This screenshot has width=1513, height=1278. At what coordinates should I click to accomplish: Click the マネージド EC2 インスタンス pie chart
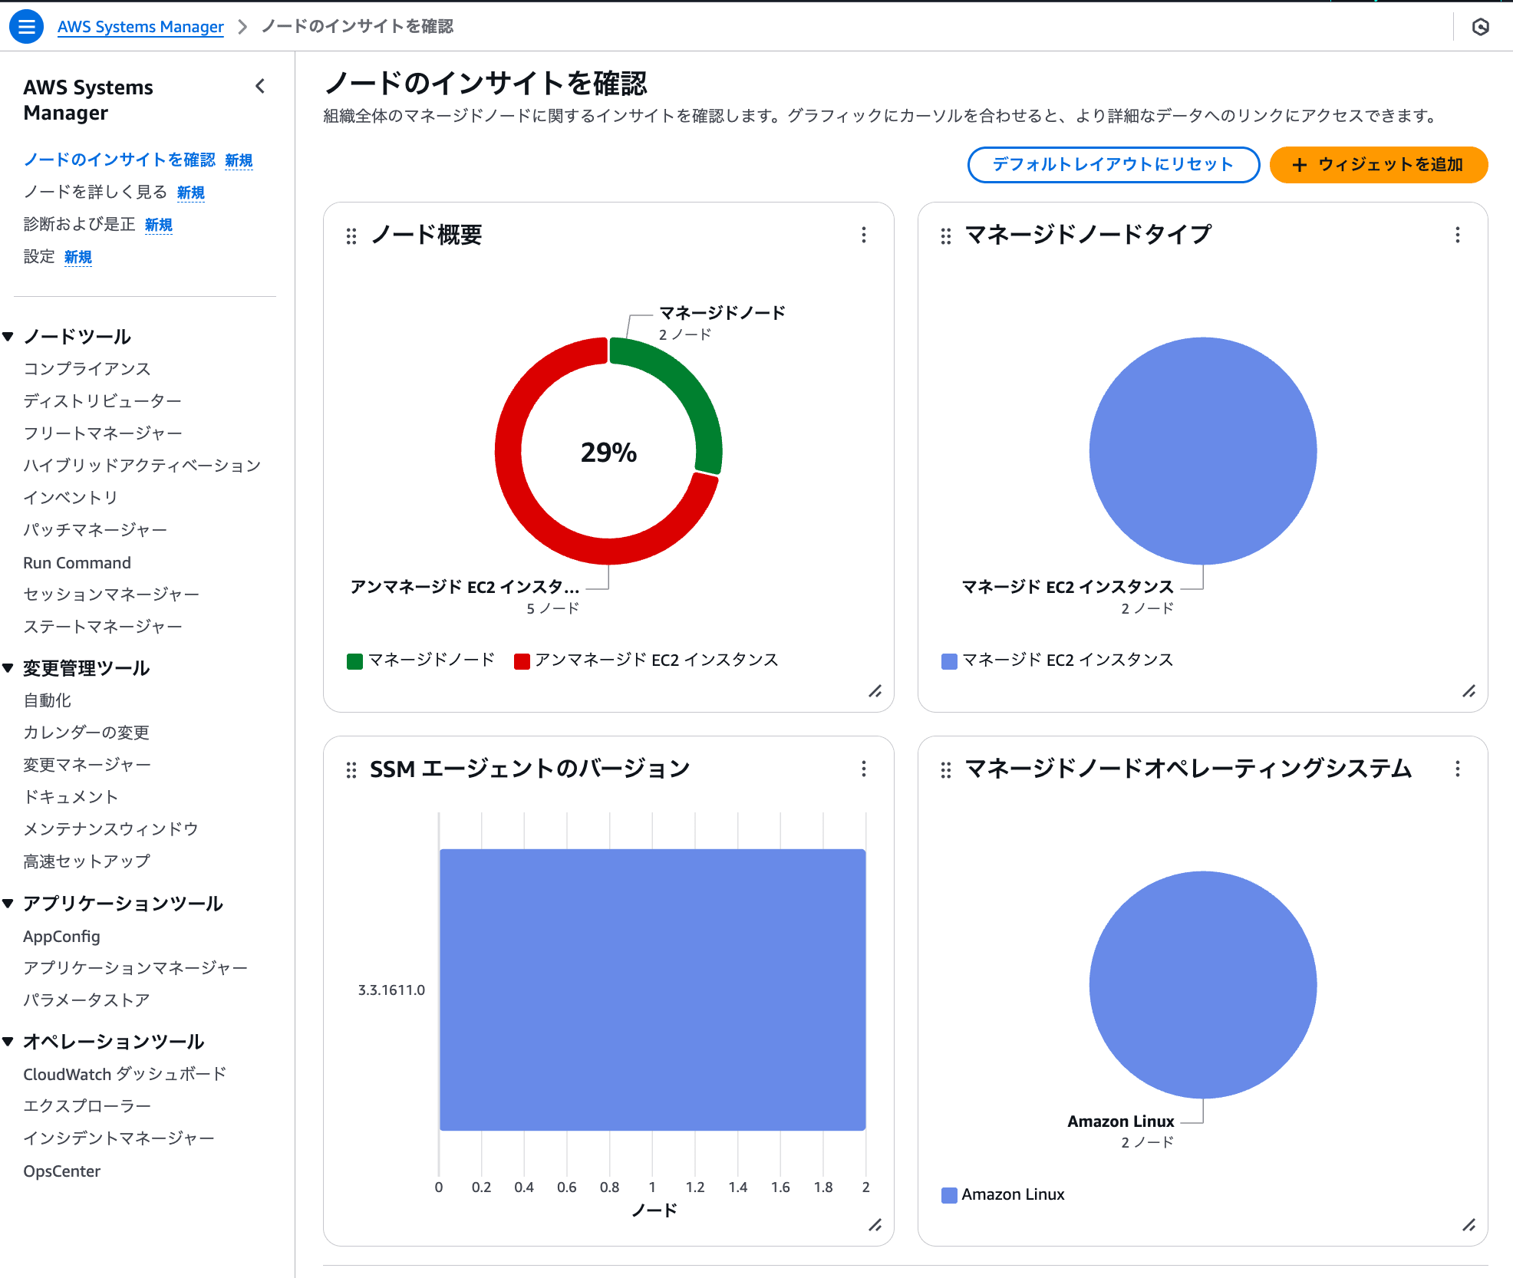1203,451
